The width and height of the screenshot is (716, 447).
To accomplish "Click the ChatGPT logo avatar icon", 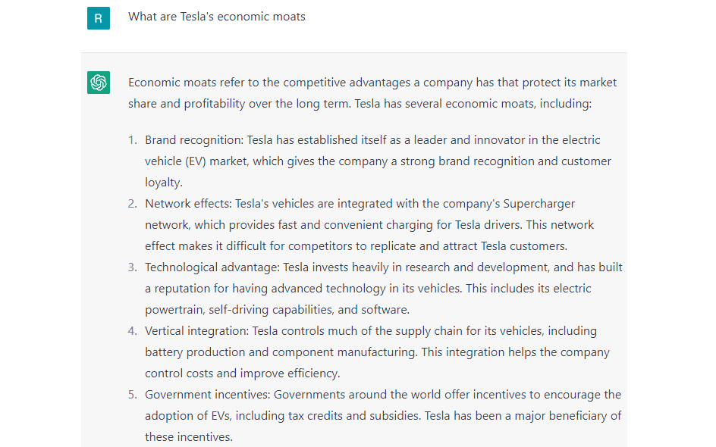I will 99,83.
